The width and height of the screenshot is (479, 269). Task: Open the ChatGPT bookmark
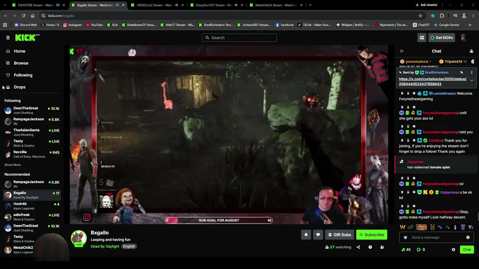[421, 25]
